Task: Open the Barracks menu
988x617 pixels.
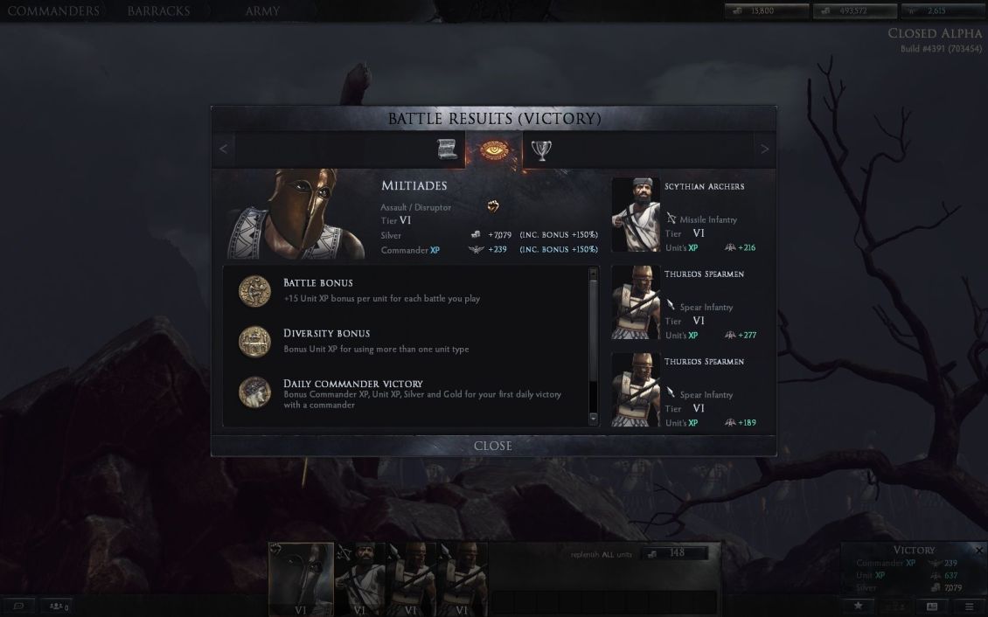Action: click(158, 10)
